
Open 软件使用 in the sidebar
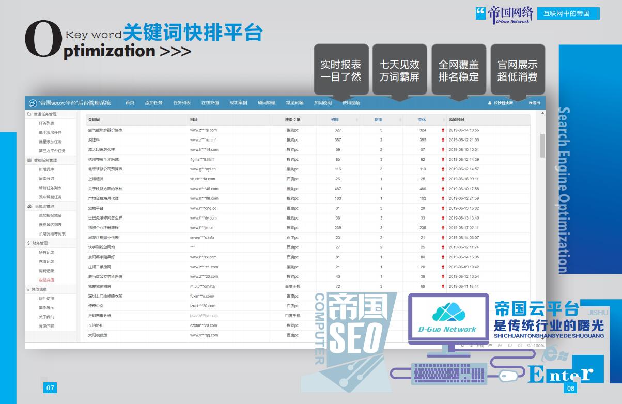coord(46,299)
